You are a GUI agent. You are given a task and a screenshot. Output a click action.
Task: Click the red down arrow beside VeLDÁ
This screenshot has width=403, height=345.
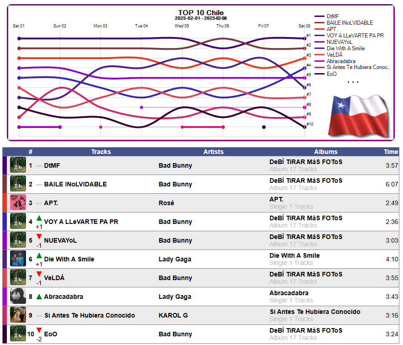pyautogui.click(x=39, y=274)
